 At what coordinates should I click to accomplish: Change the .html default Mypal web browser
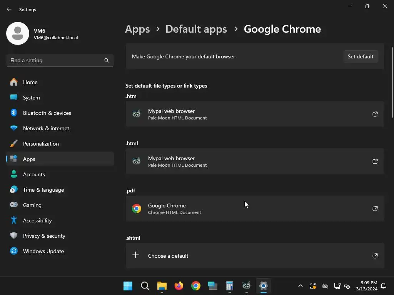[x=255, y=161]
